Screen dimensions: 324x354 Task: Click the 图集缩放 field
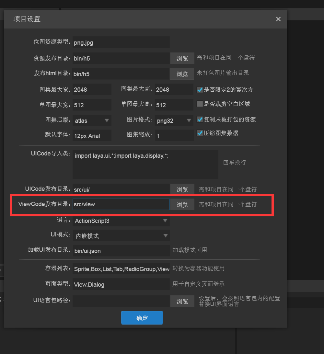(174, 135)
